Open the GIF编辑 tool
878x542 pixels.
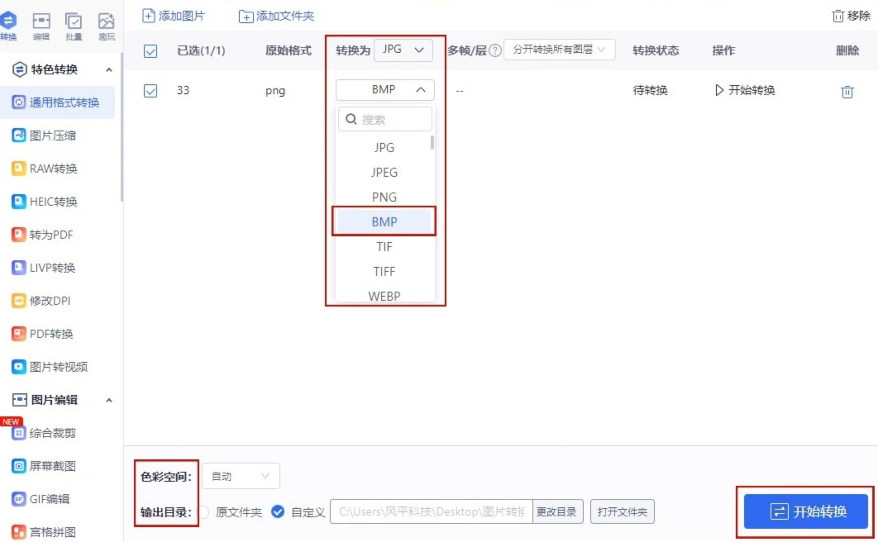pos(49,499)
